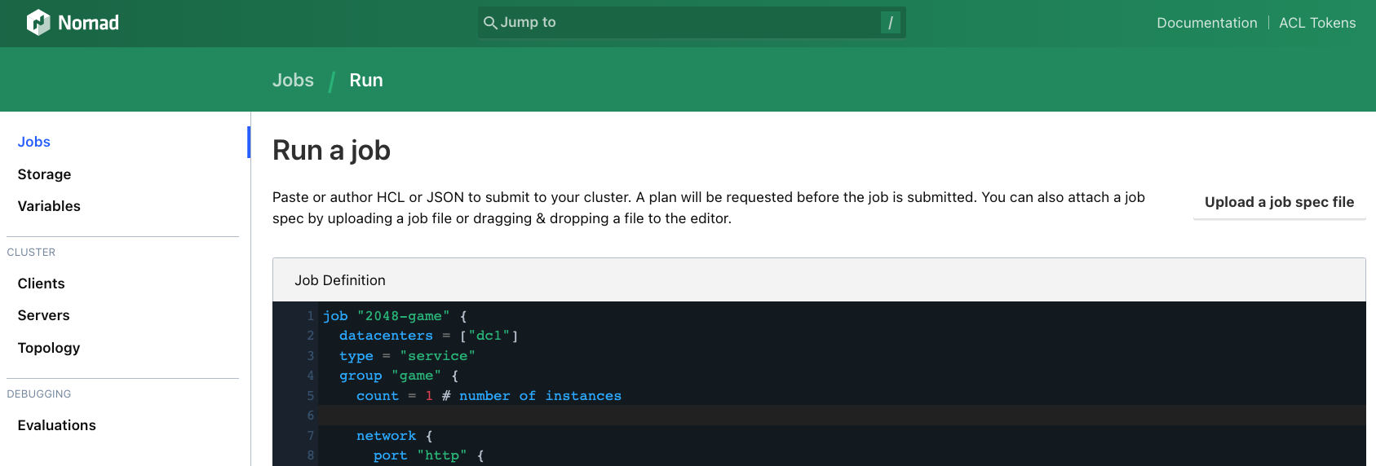
Task: View Servers under Cluster
Action: (x=43, y=315)
